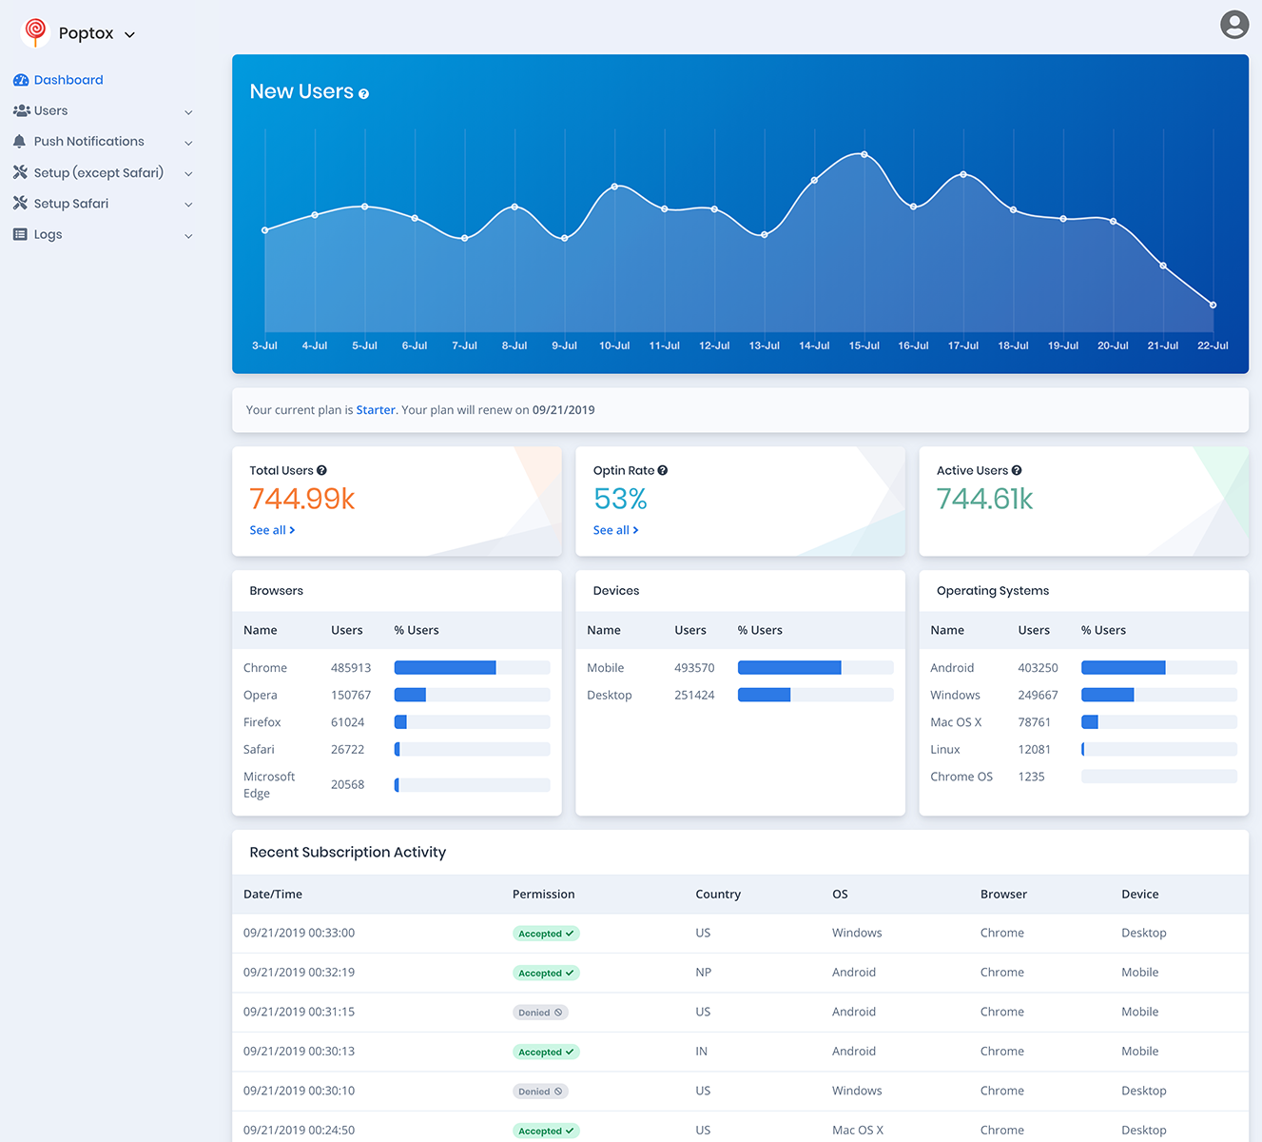Image resolution: width=1262 pixels, height=1142 pixels.
Task: Open the Push Notifications menu item
Action: pyautogui.click(x=103, y=141)
